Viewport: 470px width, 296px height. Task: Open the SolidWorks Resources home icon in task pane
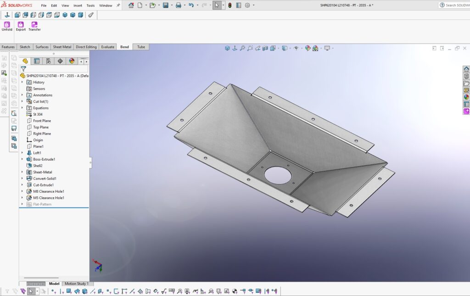466,69
